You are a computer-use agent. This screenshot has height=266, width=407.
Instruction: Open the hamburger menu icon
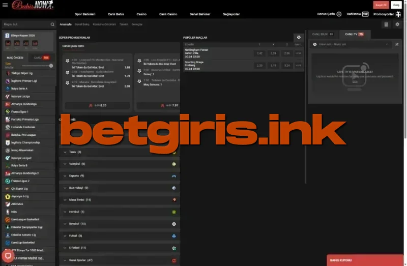(x=5, y=5)
